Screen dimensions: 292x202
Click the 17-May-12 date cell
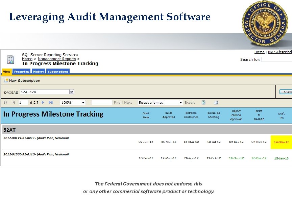pos(169,158)
